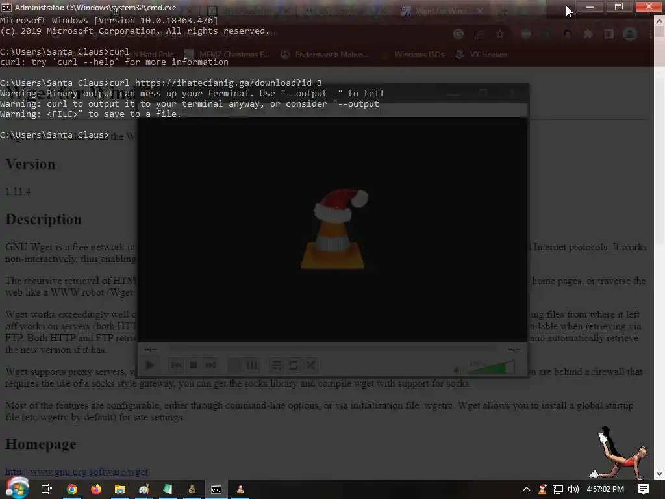Open the www.gnu.org/software/wget homepage link
The width and height of the screenshot is (665, 499).
77,472
